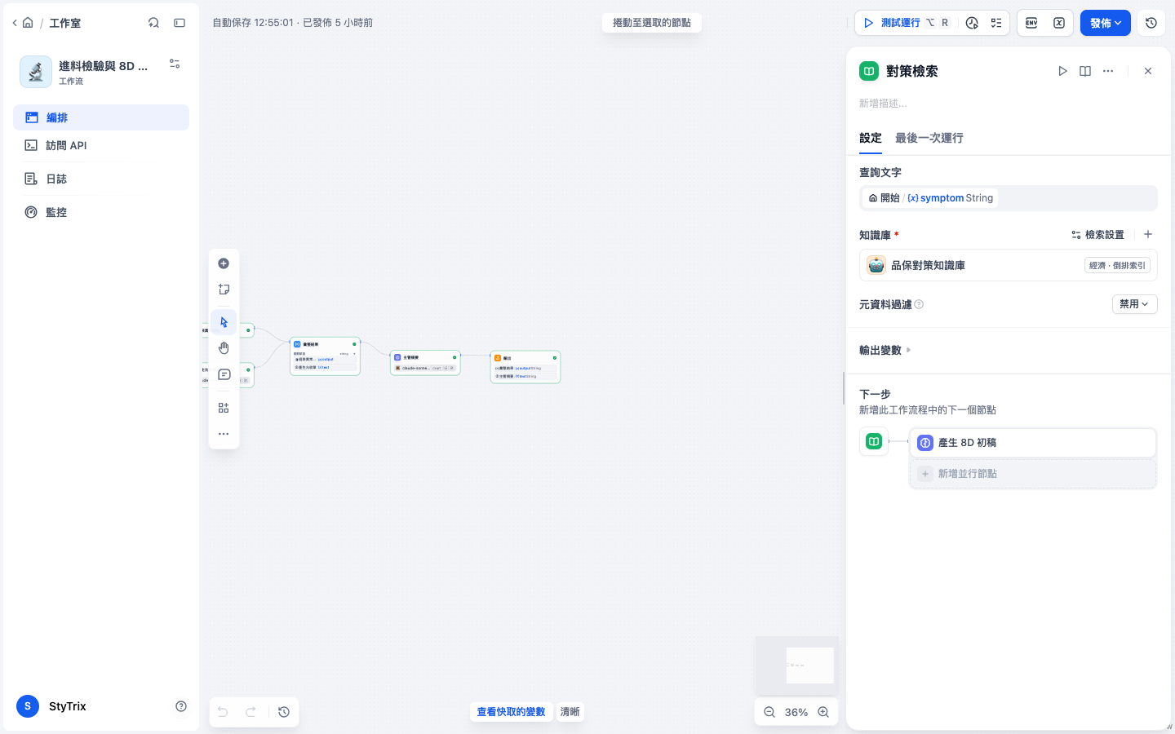Select the 產生 8D 初稿 next step
Screen dimensions: 1175x734
(1033, 443)
